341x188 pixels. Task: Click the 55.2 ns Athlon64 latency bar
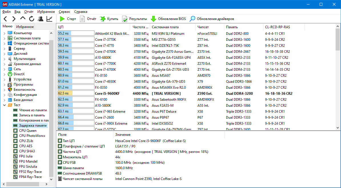point(76,33)
